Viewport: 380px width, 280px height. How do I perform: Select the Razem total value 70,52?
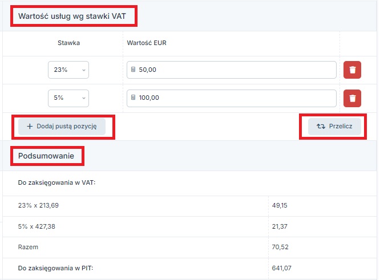280,247
